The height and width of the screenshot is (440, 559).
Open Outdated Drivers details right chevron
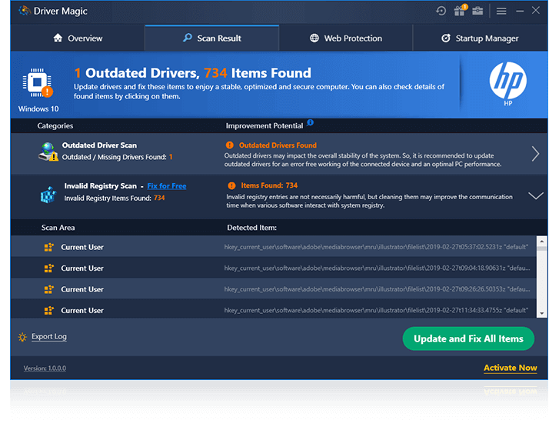[x=535, y=154]
